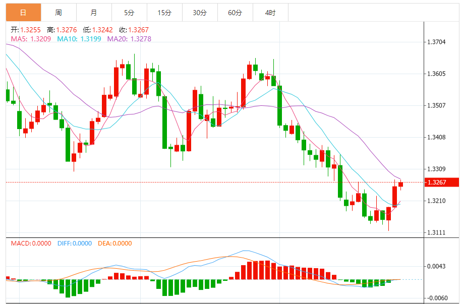The width and height of the screenshot is (464, 304).
Task: Click the MA10: 1.3199 legend text
Action: tap(79, 39)
